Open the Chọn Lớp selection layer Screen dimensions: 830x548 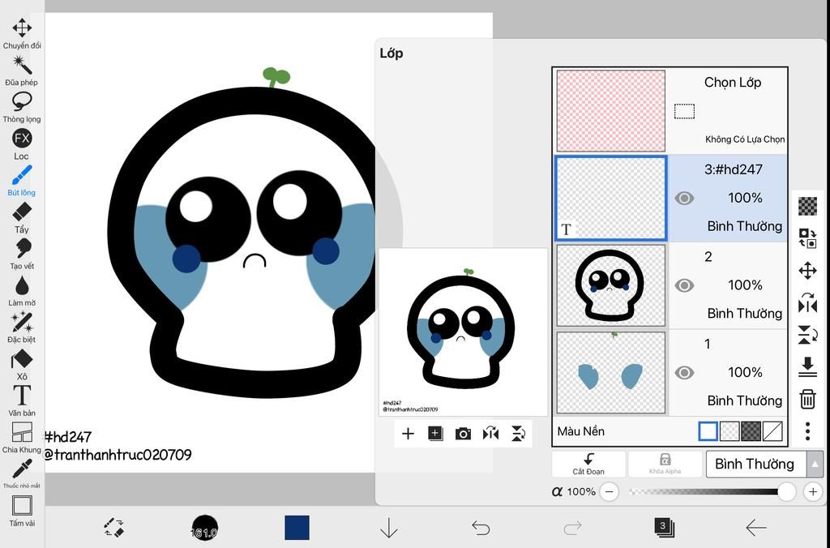(x=670, y=111)
